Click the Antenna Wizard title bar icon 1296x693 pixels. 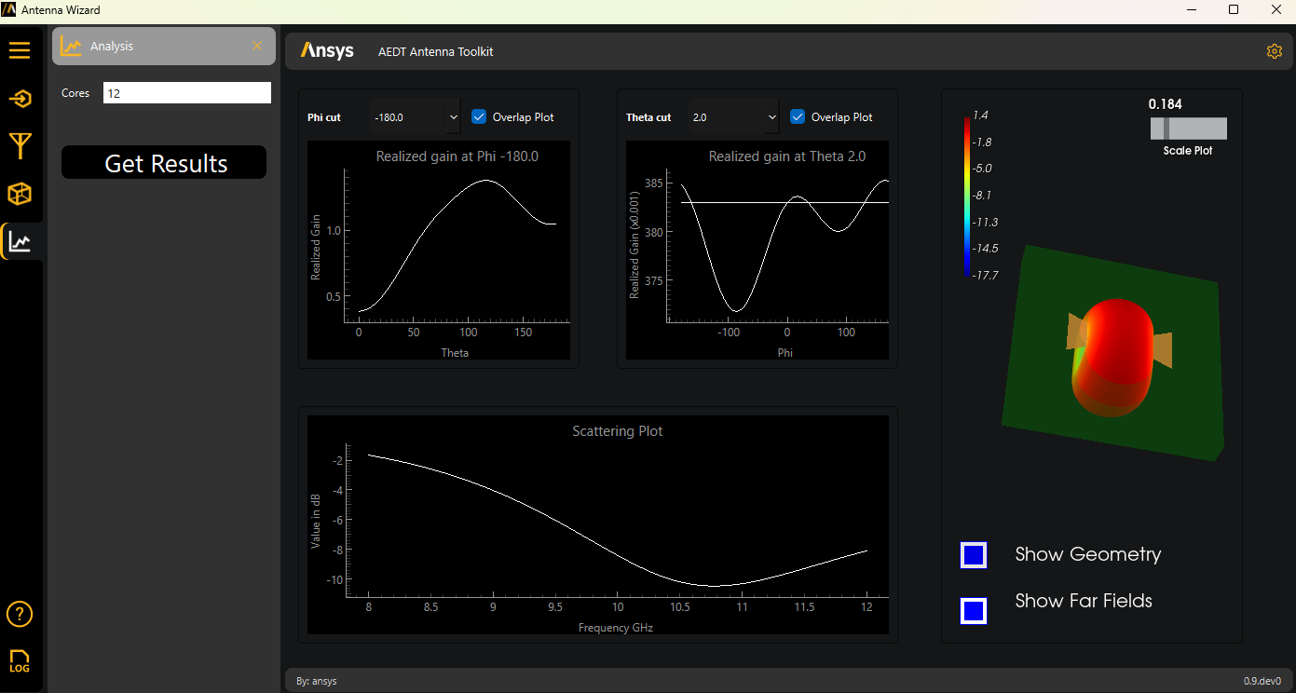pyautogui.click(x=9, y=10)
